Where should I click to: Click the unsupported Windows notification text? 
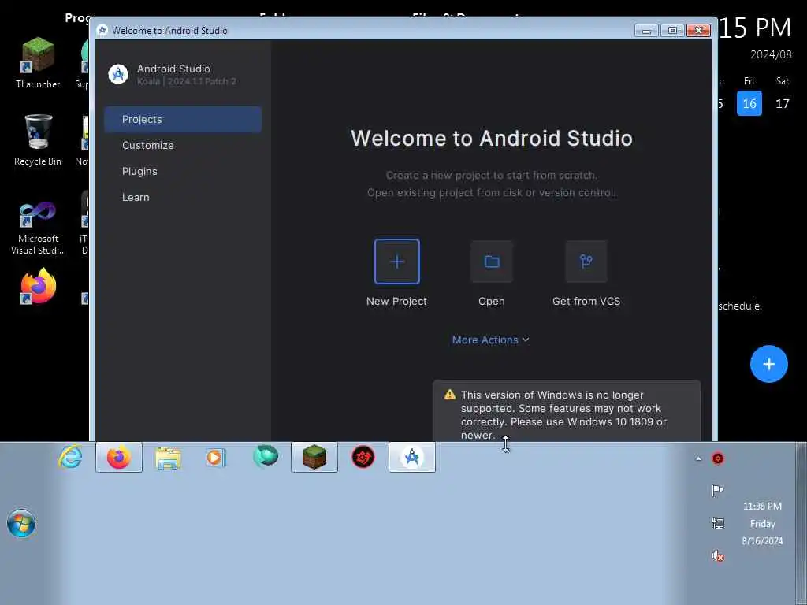tap(563, 414)
